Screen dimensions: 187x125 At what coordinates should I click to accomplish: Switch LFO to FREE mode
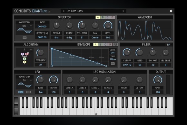(28, 92)
